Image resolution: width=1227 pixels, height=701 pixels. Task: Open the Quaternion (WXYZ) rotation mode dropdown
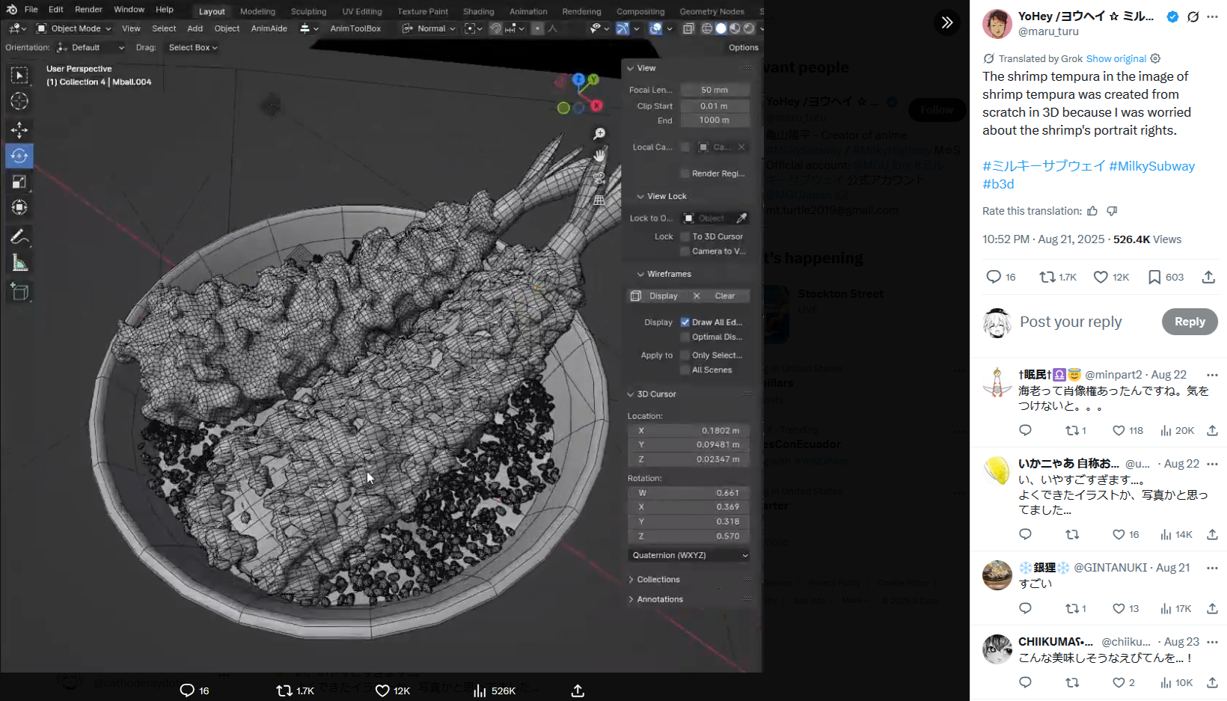coord(689,555)
